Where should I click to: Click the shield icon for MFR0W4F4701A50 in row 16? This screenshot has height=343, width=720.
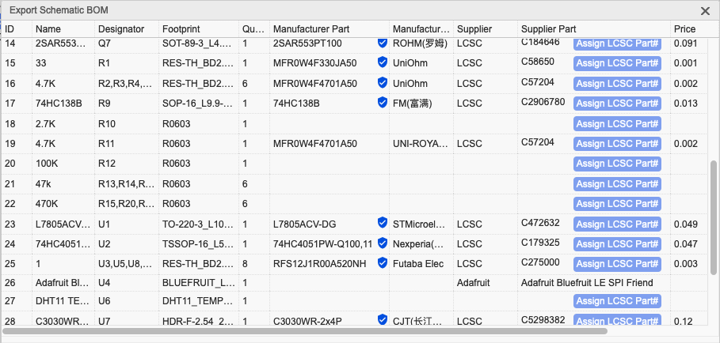[x=382, y=82]
